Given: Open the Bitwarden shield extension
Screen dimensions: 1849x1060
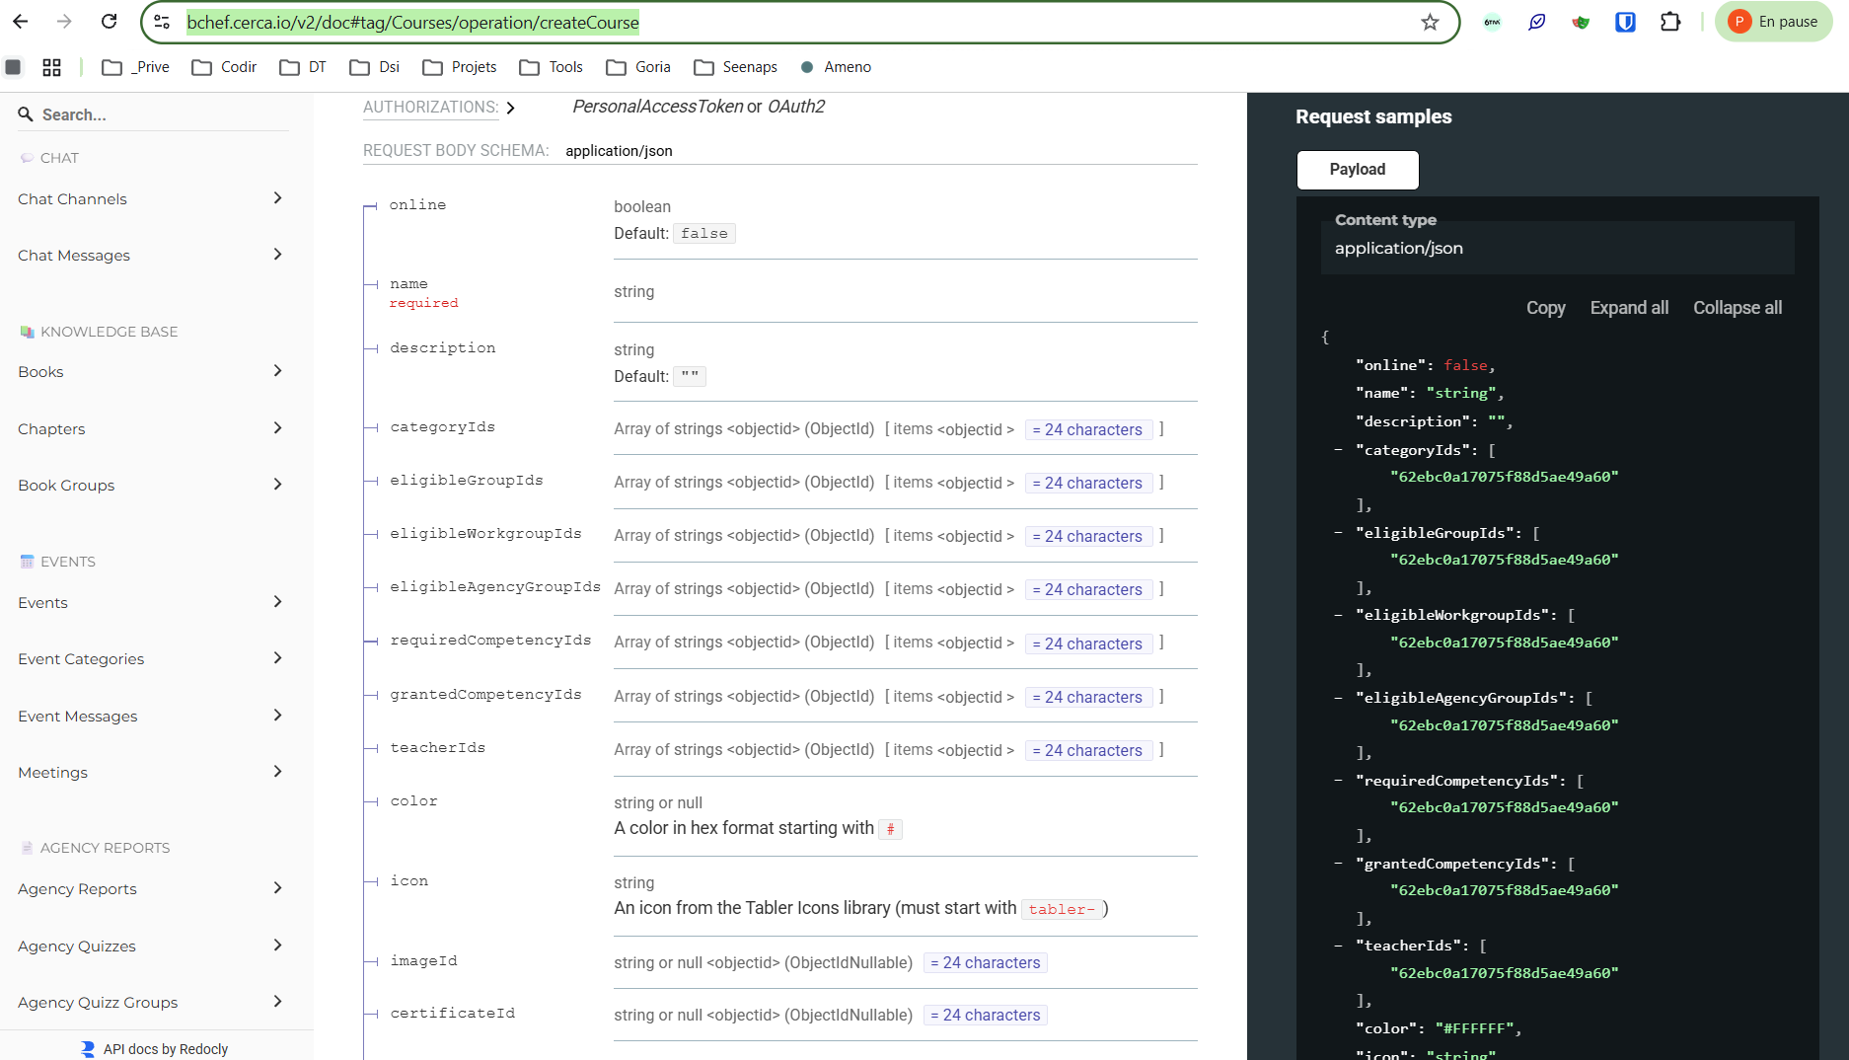Looking at the screenshot, I should (x=1625, y=22).
